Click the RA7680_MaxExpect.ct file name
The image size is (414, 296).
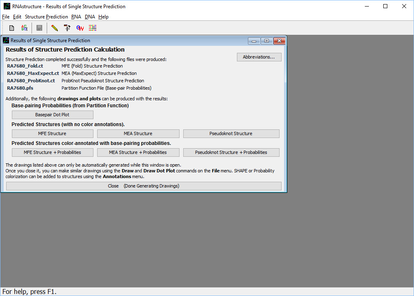pyautogui.click(x=33, y=73)
